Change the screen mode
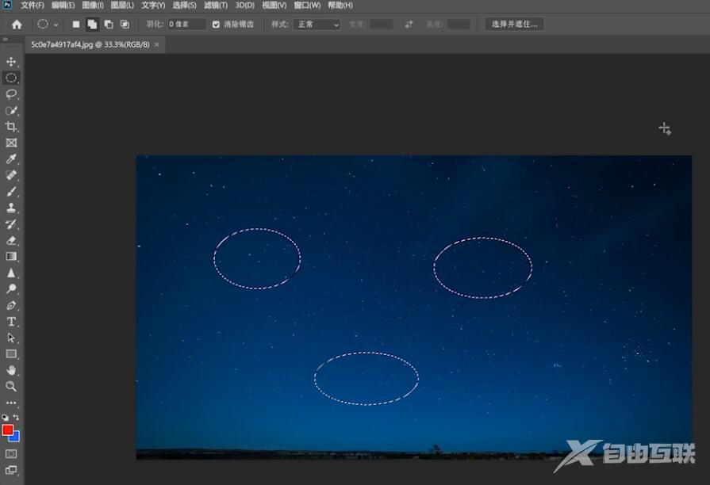Screen dimensions: 710x485 11,470
